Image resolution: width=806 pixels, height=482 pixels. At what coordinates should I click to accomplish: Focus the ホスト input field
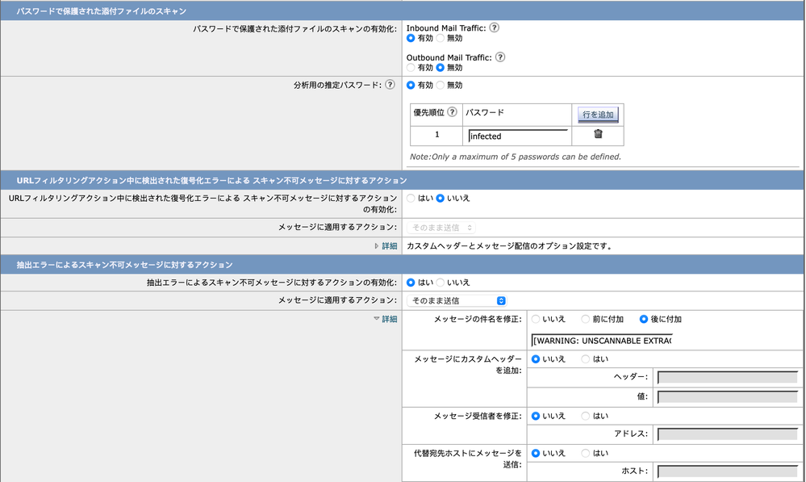[728, 471]
